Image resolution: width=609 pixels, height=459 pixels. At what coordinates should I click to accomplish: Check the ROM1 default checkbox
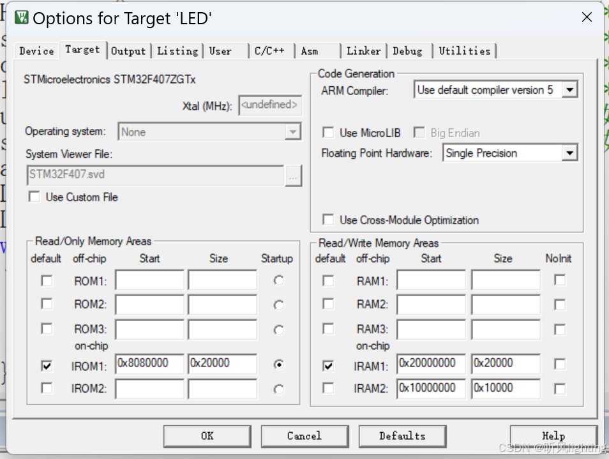click(47, 281)
